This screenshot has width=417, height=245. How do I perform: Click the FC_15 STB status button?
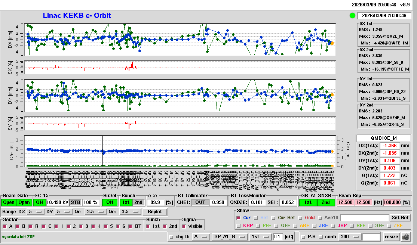click(76, 202)
